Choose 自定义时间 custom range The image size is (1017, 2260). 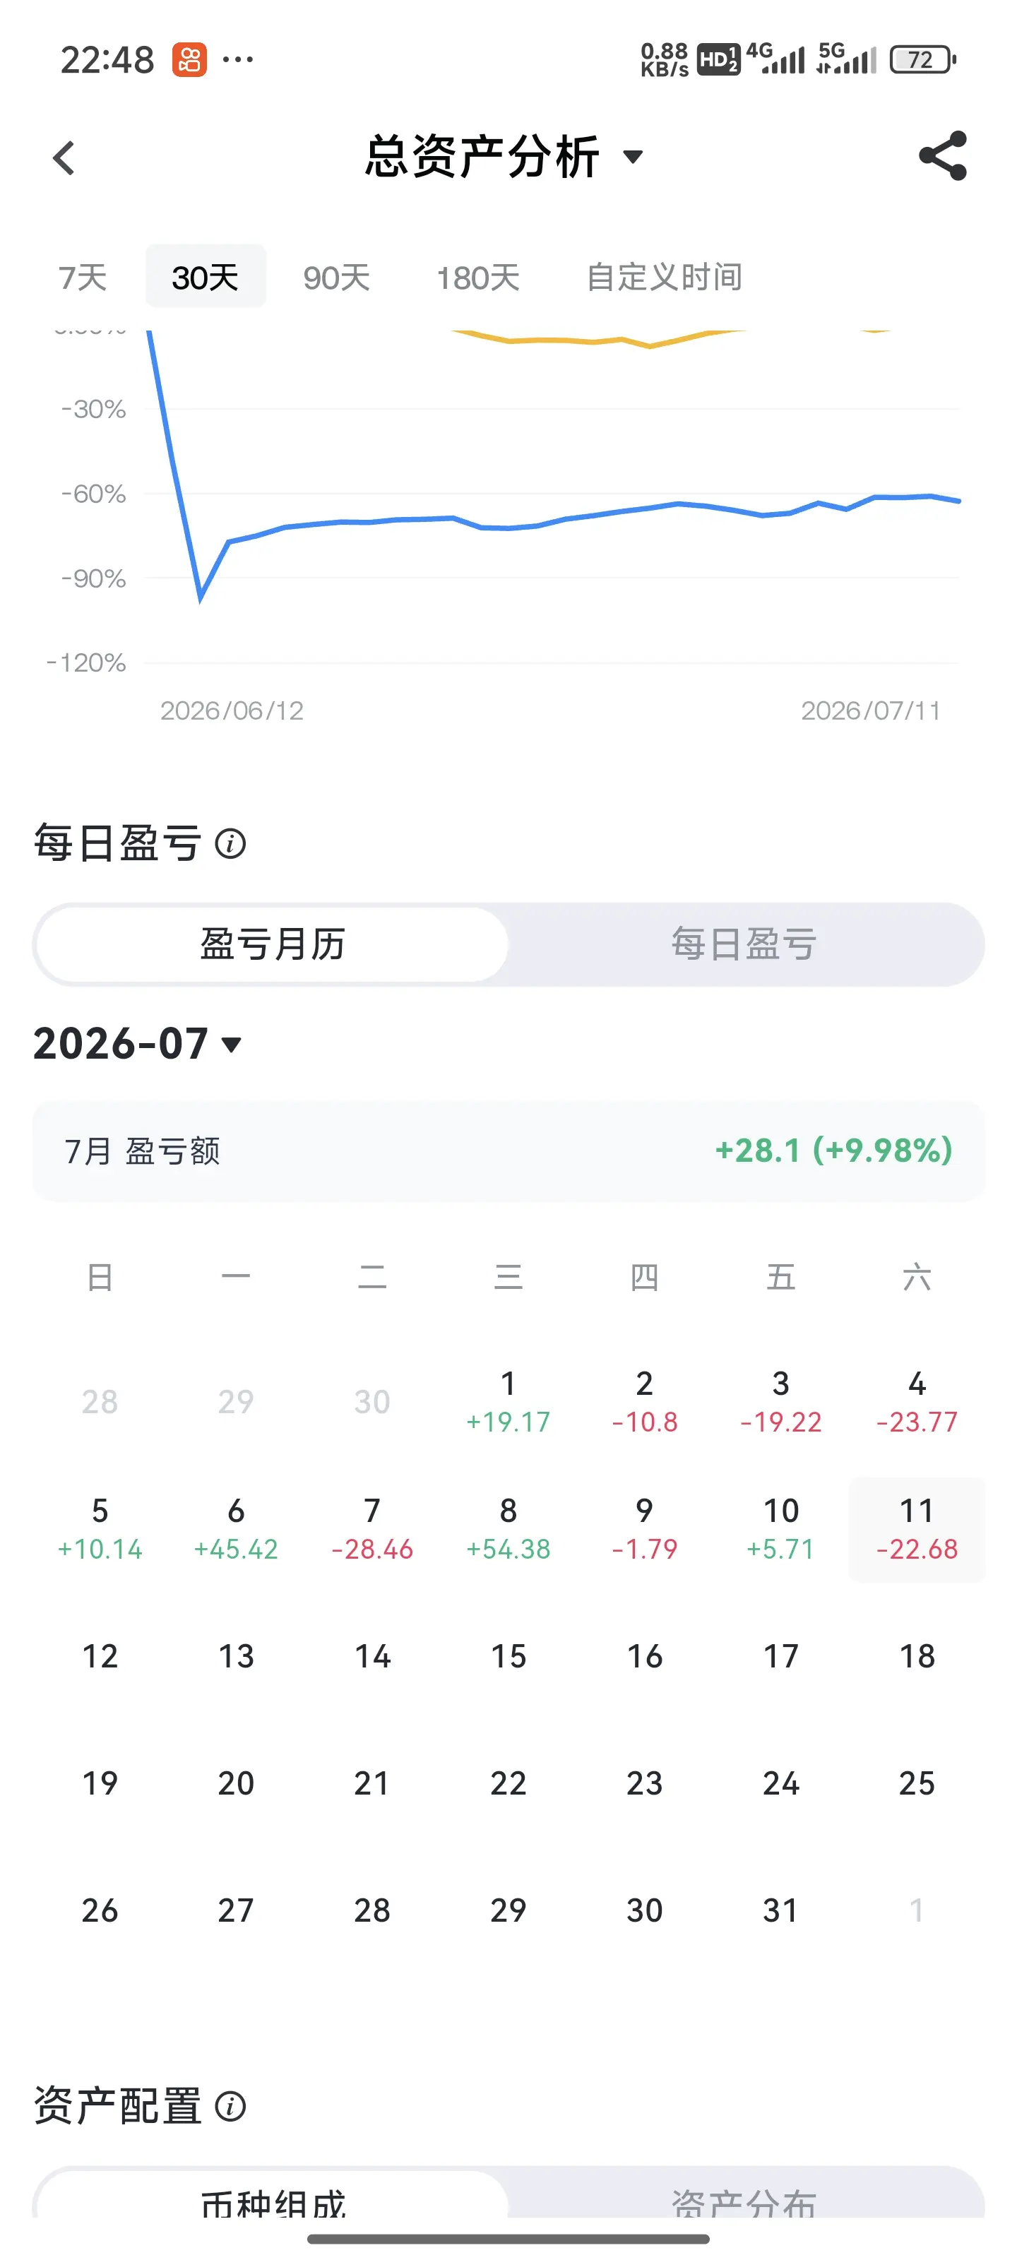[x=665, y=278]
